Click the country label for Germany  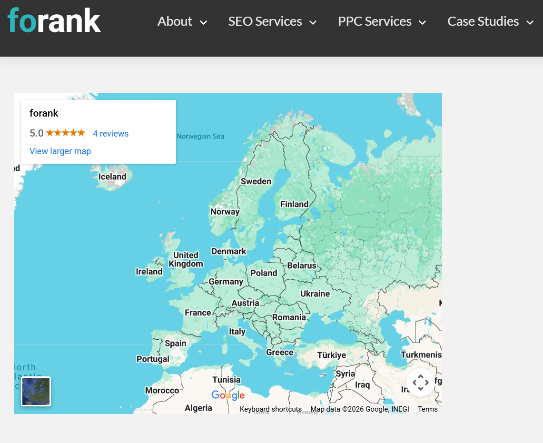pyautogui.click(x=226, y=282)
